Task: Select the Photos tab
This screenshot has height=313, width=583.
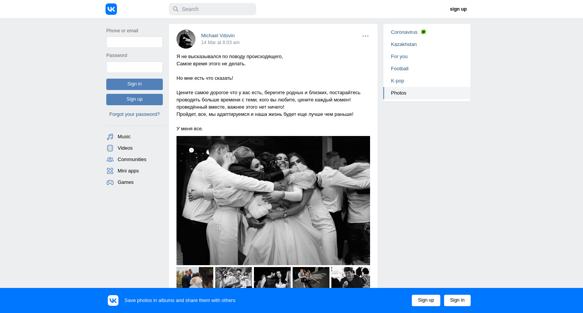Action: (427, 93)
